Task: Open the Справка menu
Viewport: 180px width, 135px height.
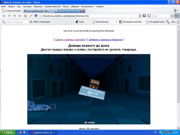Action: point(100,6)
